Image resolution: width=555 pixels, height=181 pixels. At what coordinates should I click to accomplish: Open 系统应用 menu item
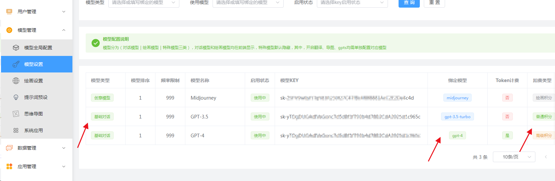[x=37, y=130]
